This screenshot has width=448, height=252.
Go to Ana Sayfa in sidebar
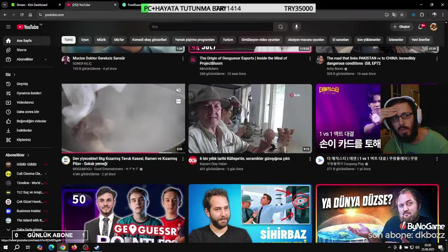coord(27,41)
